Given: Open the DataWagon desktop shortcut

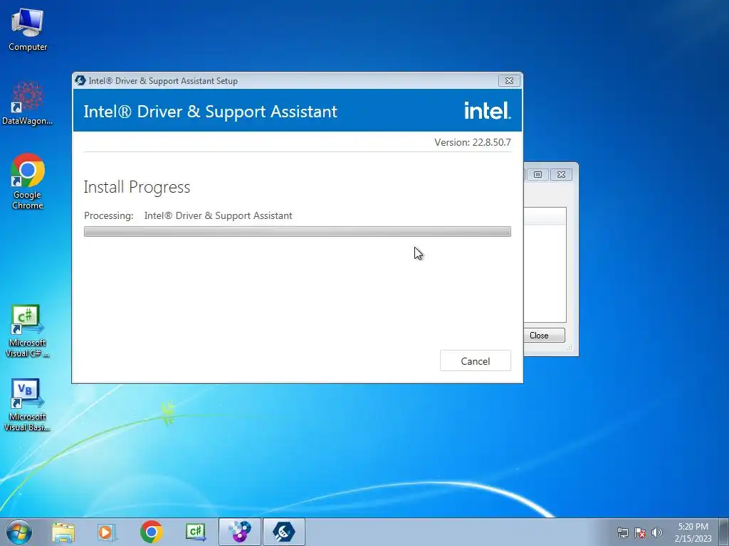Looking at the screenshot, I should tap(28, 102).
